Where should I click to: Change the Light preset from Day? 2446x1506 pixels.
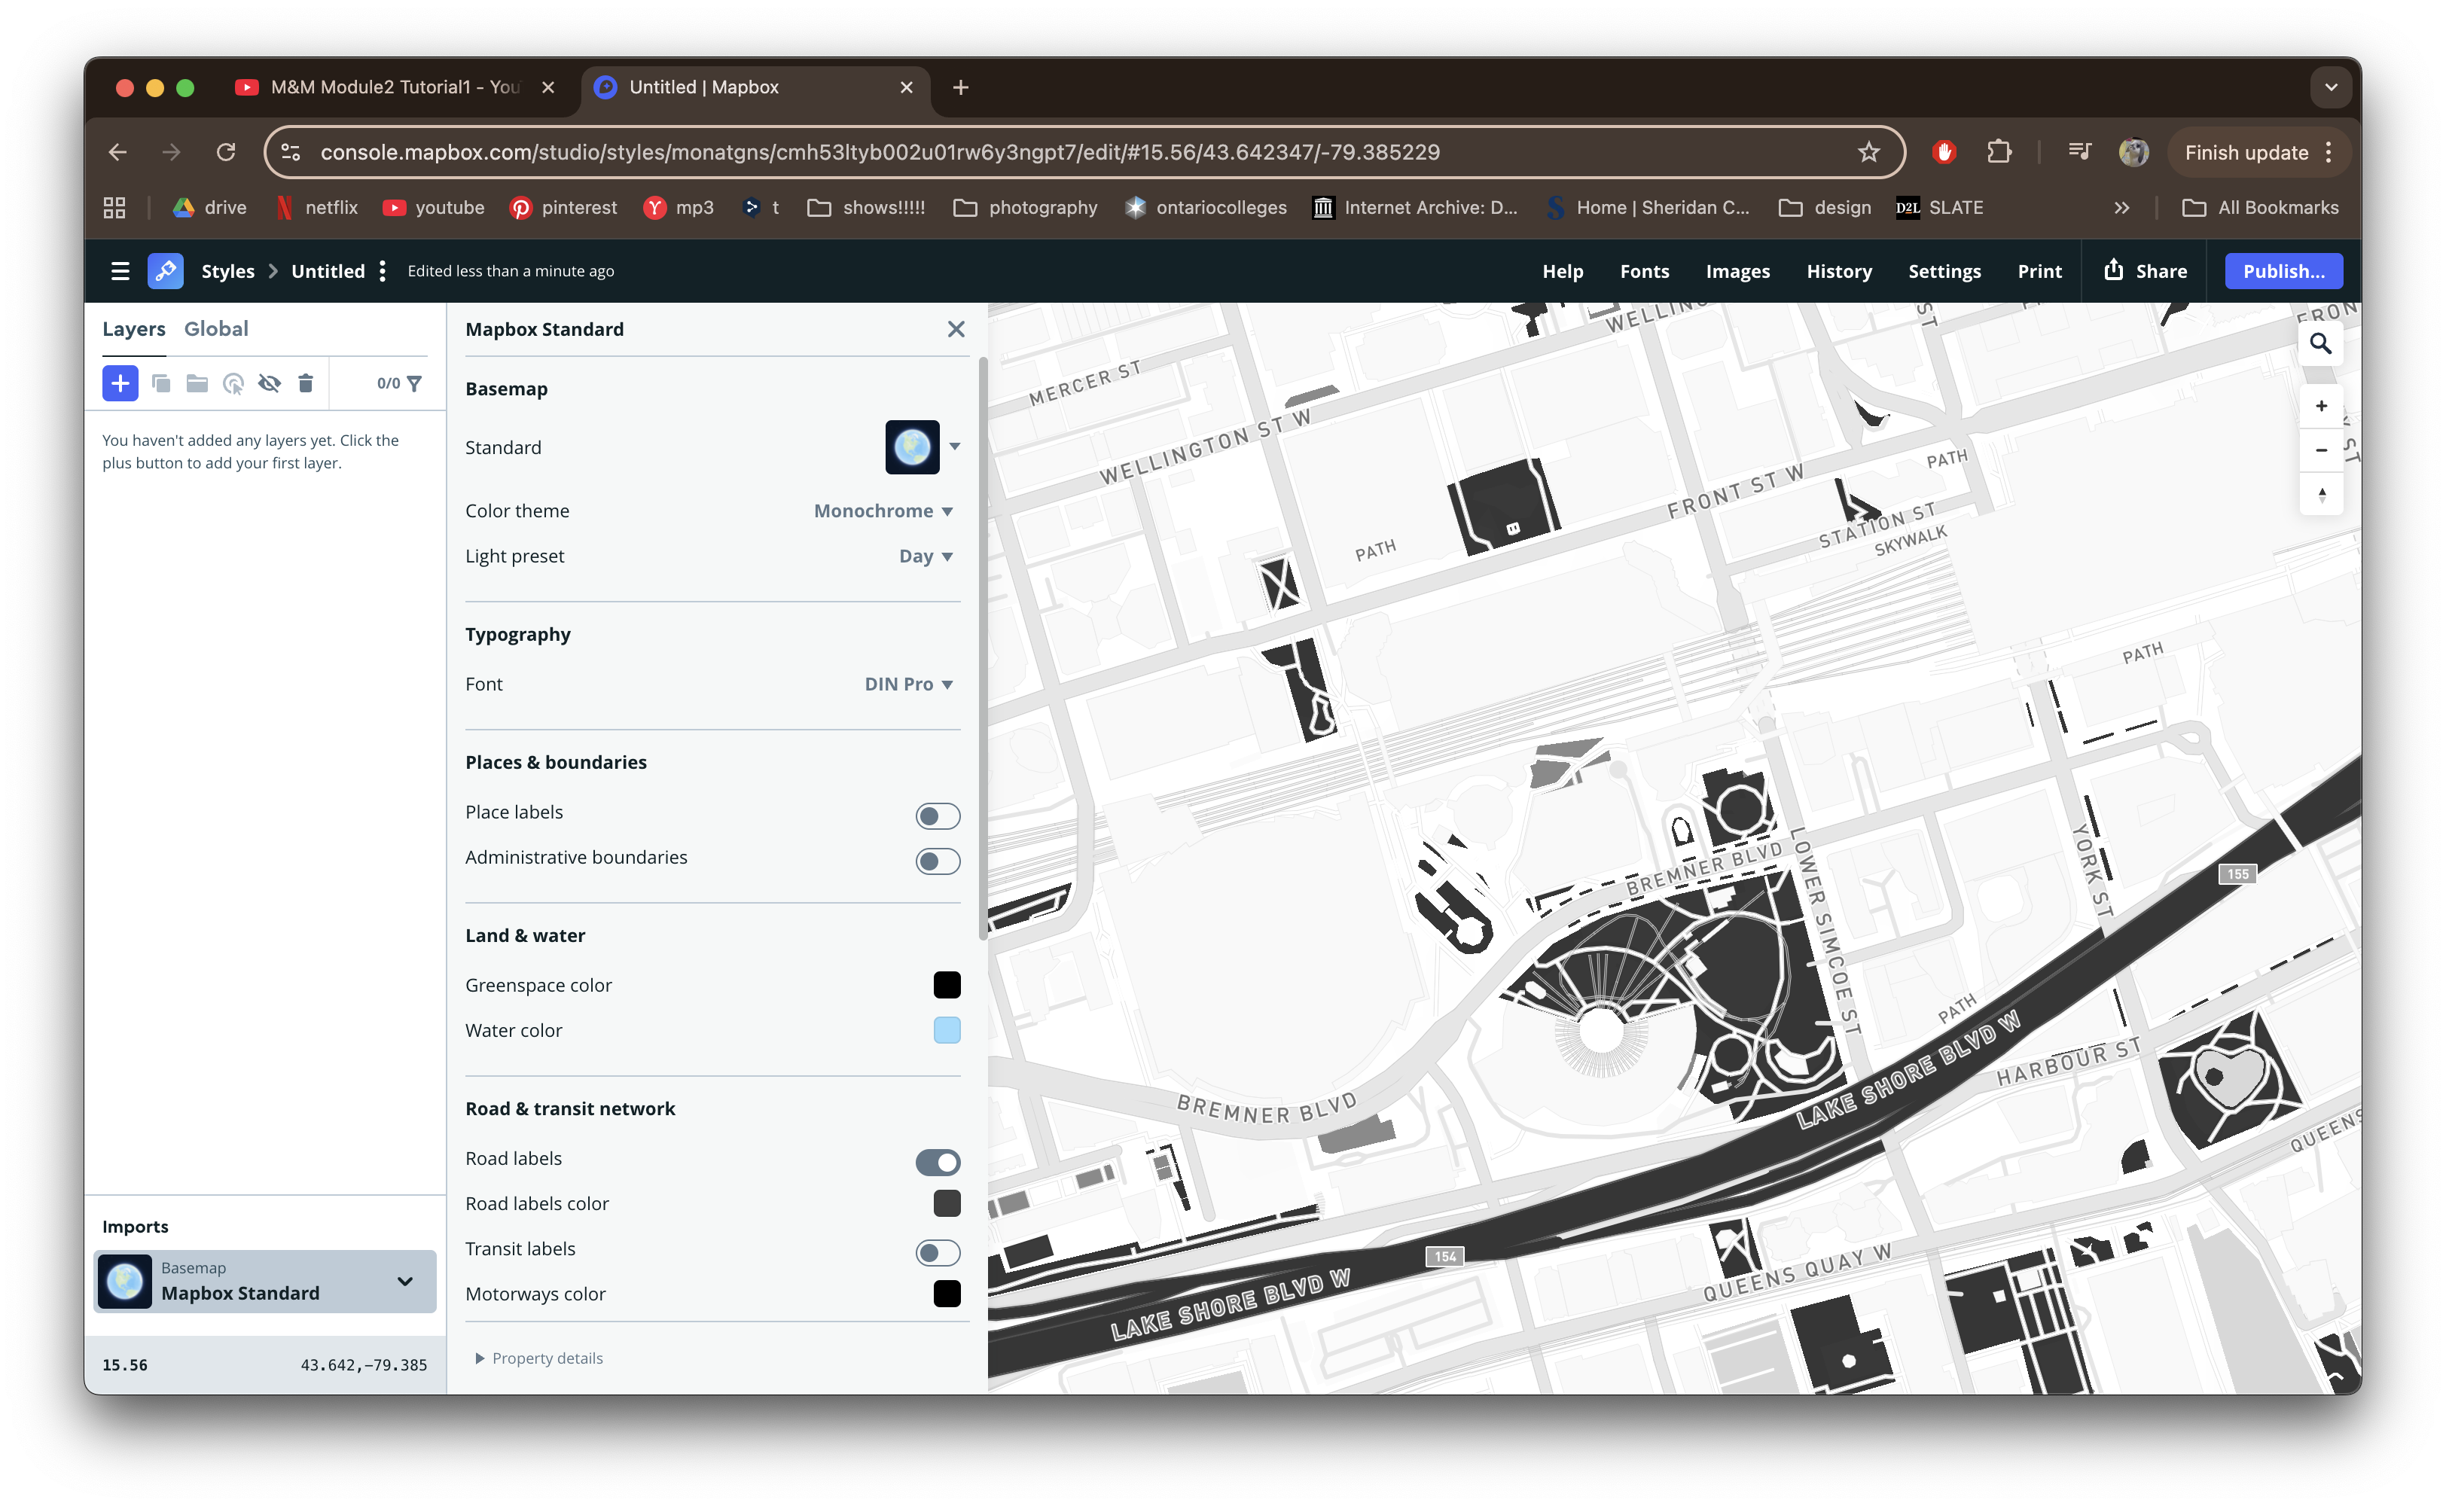tap(924, 556)
